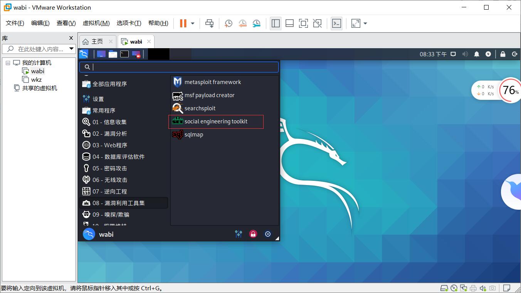The width and height of the screenshot is (521, 293).
Task: Open the 文件(F) menu
Action: 15,23
